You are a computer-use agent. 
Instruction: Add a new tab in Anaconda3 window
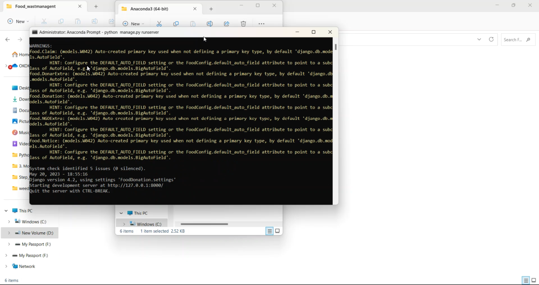[211, 9]
